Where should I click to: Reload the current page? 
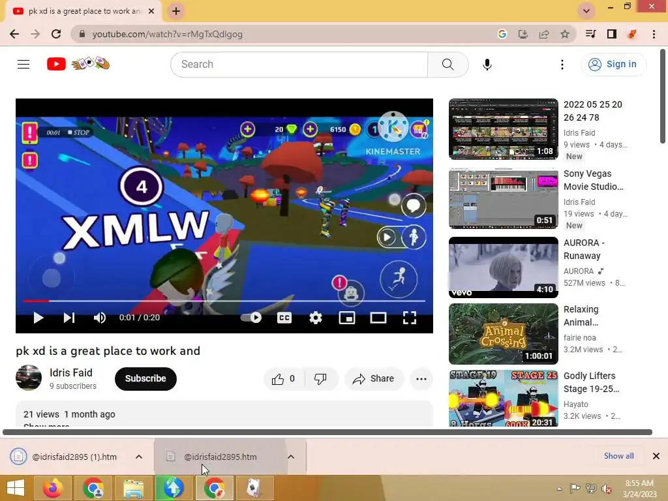click(x=56, y=34)
